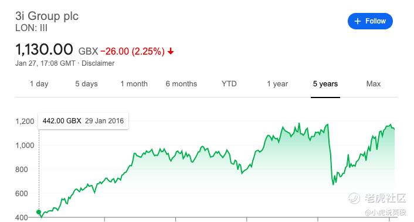Click the blue Follow button
The height and width of the screenshot is (222, 414).
coord(370,21)
